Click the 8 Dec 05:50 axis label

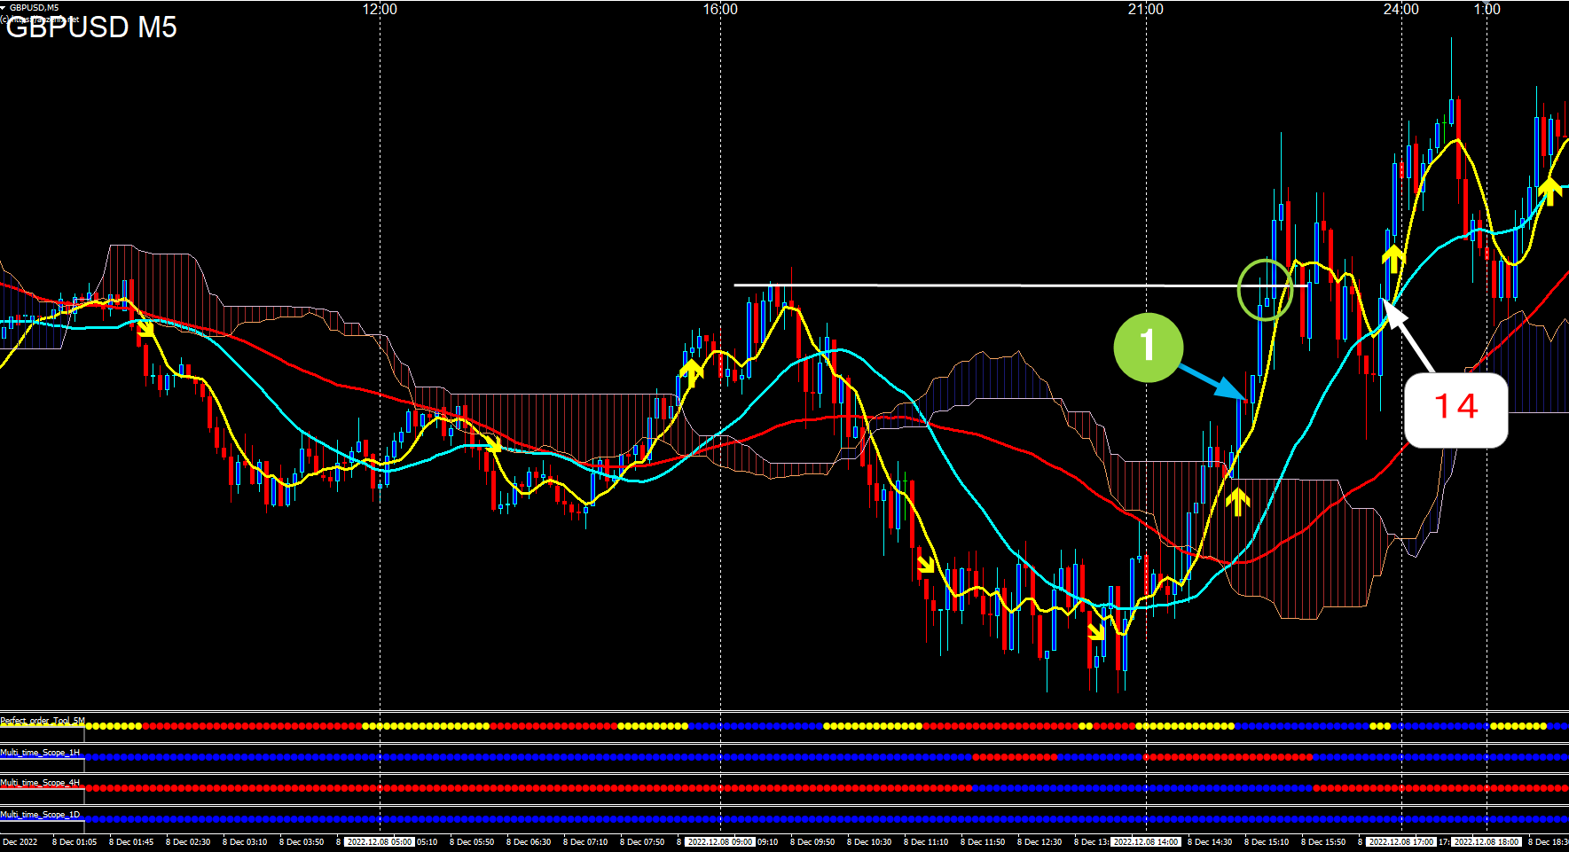[472, 842]
